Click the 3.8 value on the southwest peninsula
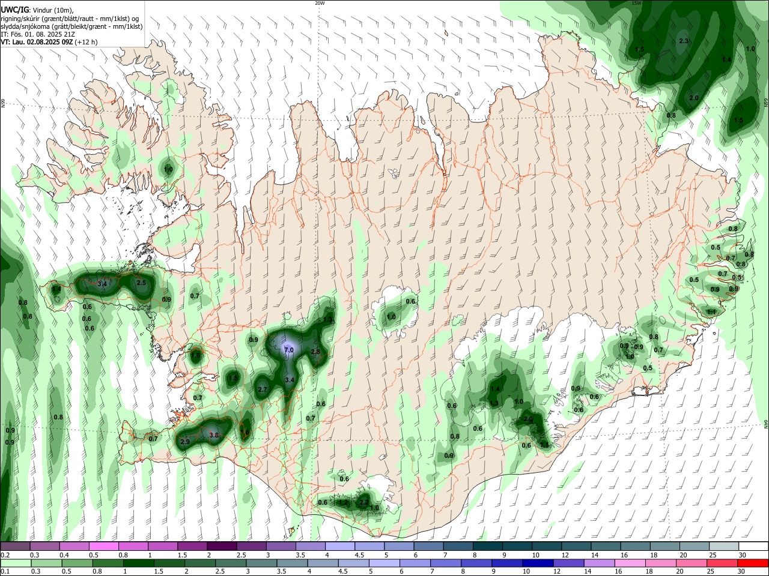The height and width of the screenshot is (576, 769). (x=214, y=435)
